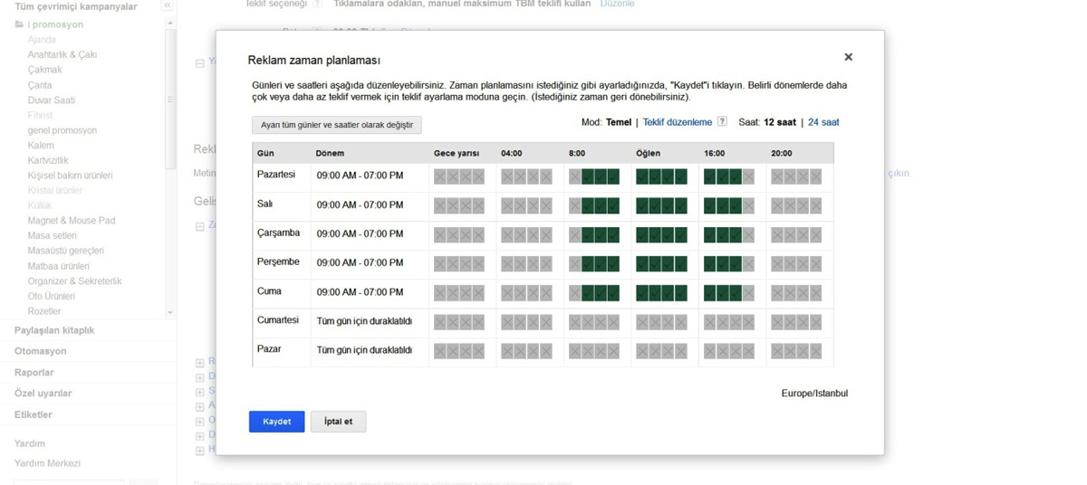Click help icon next to Teklif düzenleme
The width and height of the screenshot is (1087, 485).
[x=722, y=122]
